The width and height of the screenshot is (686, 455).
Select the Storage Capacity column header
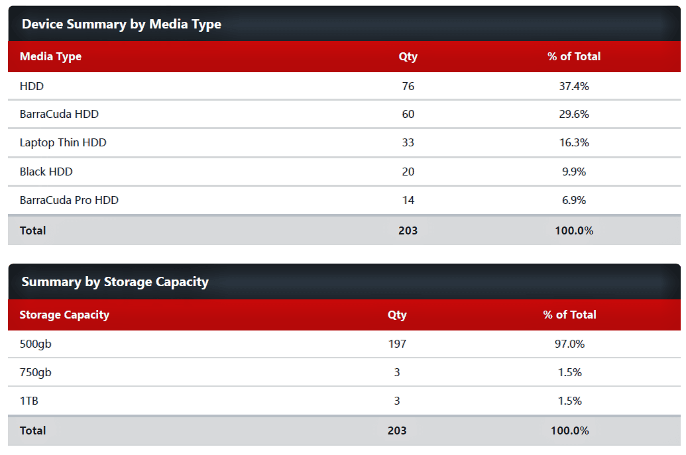tap(64, 315)
